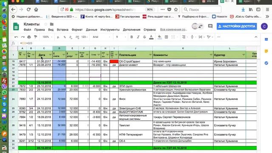Image resolution: width=272 pixels, height=153 pixels.
Task: Open the font size 9 dropdown
Action: pos(121,37)
